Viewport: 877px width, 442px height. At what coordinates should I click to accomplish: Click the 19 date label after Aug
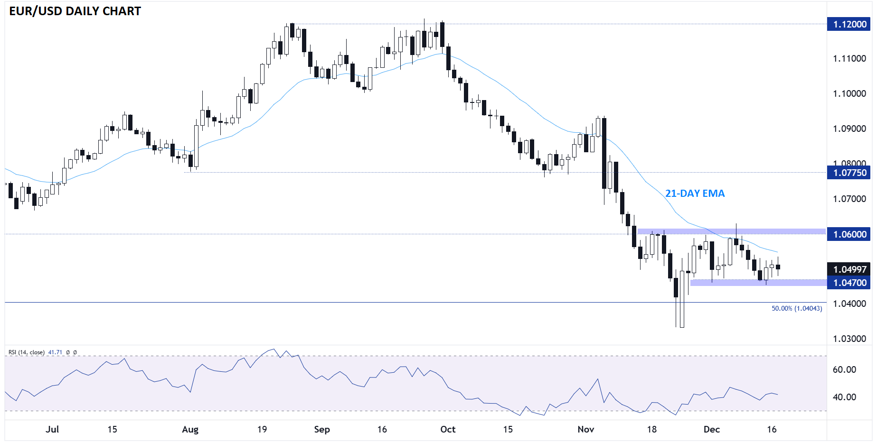click(x=262, y=429)
